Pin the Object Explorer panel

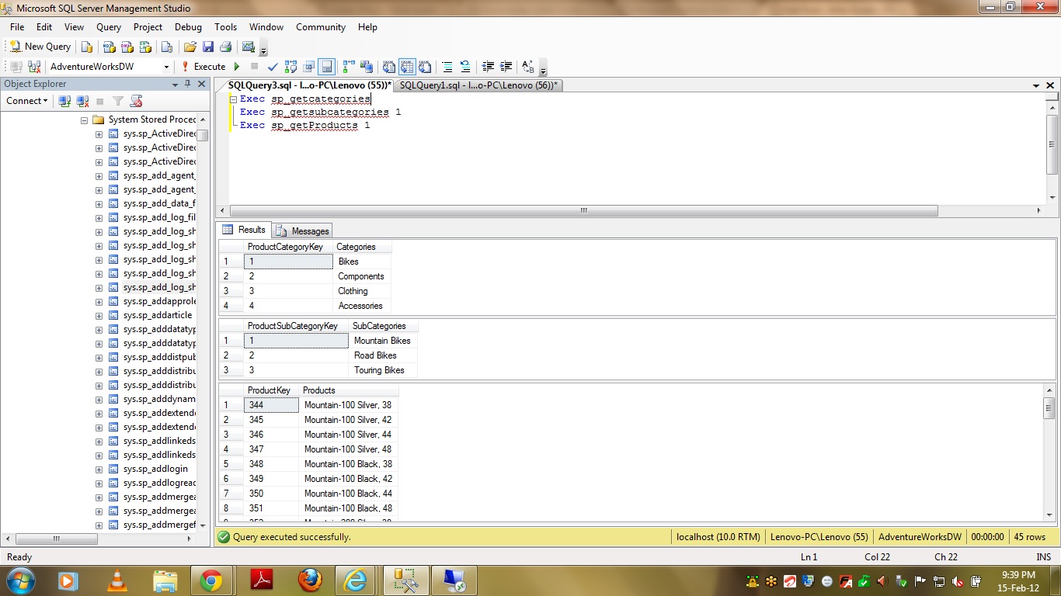187,84
